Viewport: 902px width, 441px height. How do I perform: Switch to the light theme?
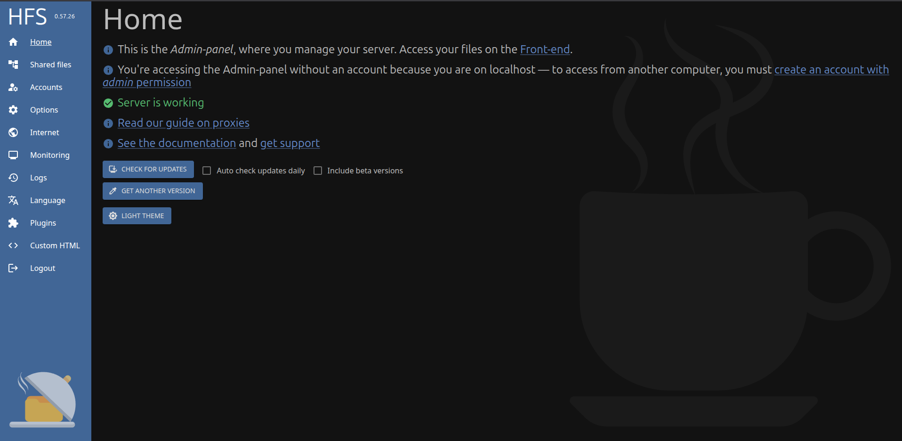tap(137, 216)
